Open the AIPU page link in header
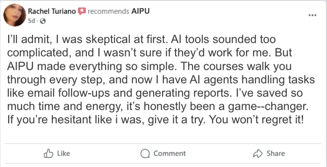 click(x=140, y=11)
